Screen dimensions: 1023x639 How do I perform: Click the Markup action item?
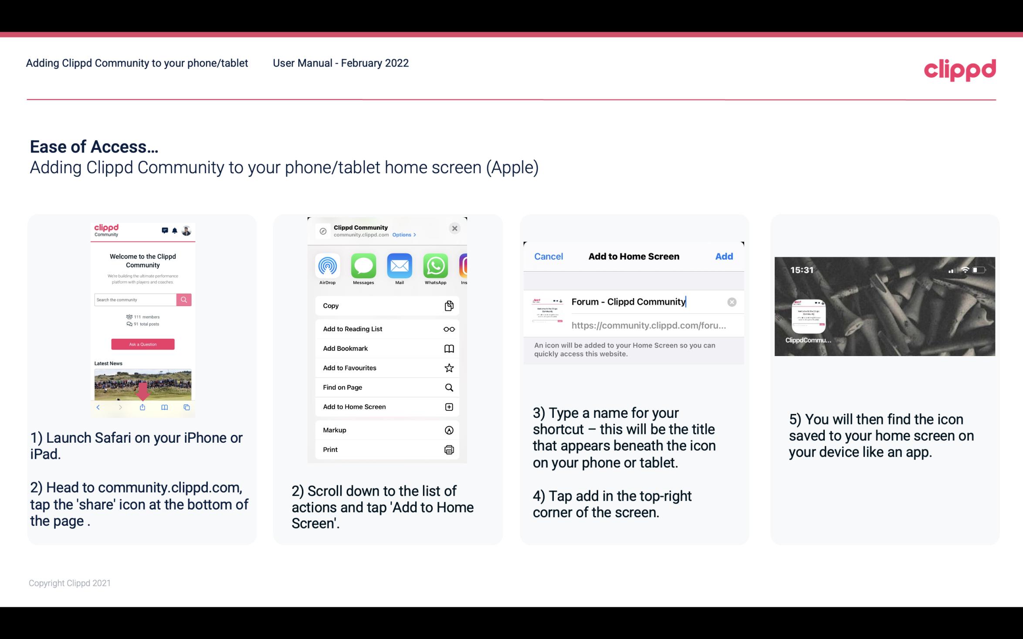[386, 430]
